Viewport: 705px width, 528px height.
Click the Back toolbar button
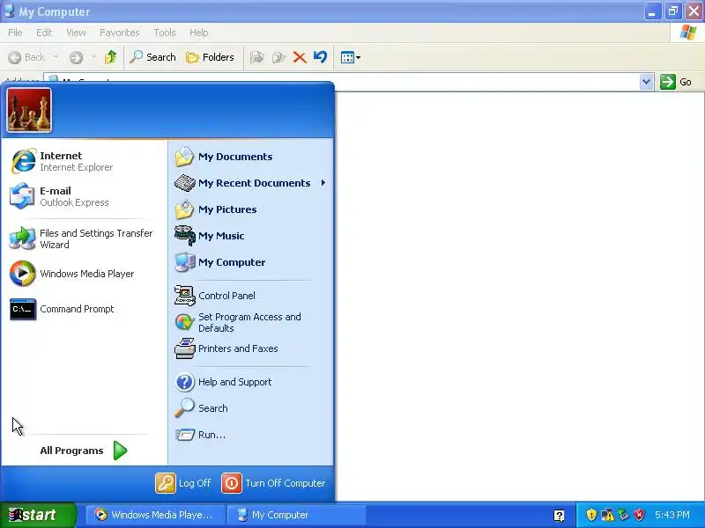[27, 57]
